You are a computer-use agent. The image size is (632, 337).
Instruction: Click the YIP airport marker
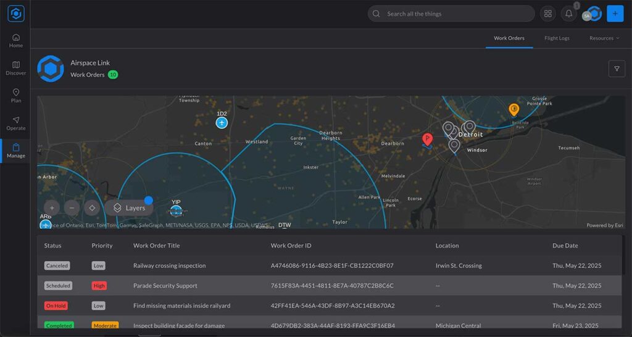coord(176,210)
